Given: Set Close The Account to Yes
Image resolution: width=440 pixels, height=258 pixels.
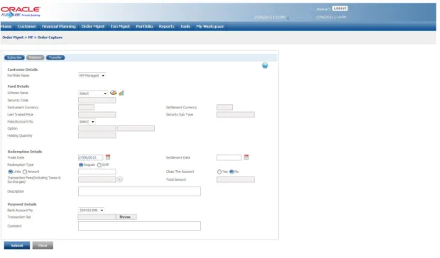Looking at the screenshot, I should click(x=219, y=172).
